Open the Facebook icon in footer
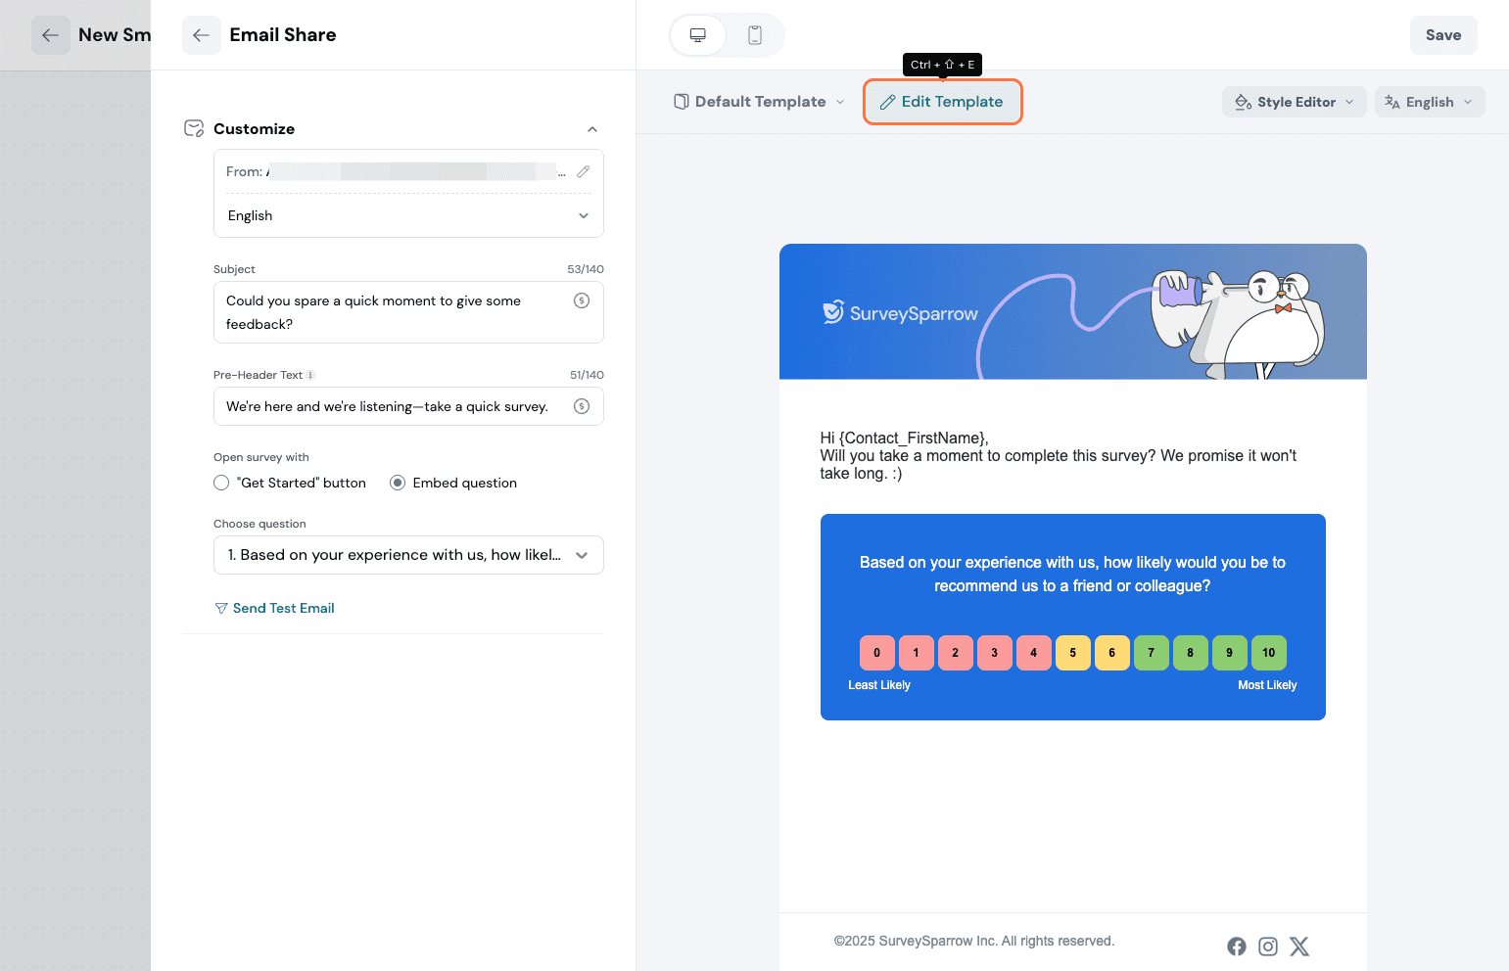This screenshot has height=971, width=1509. [1237, 947]
